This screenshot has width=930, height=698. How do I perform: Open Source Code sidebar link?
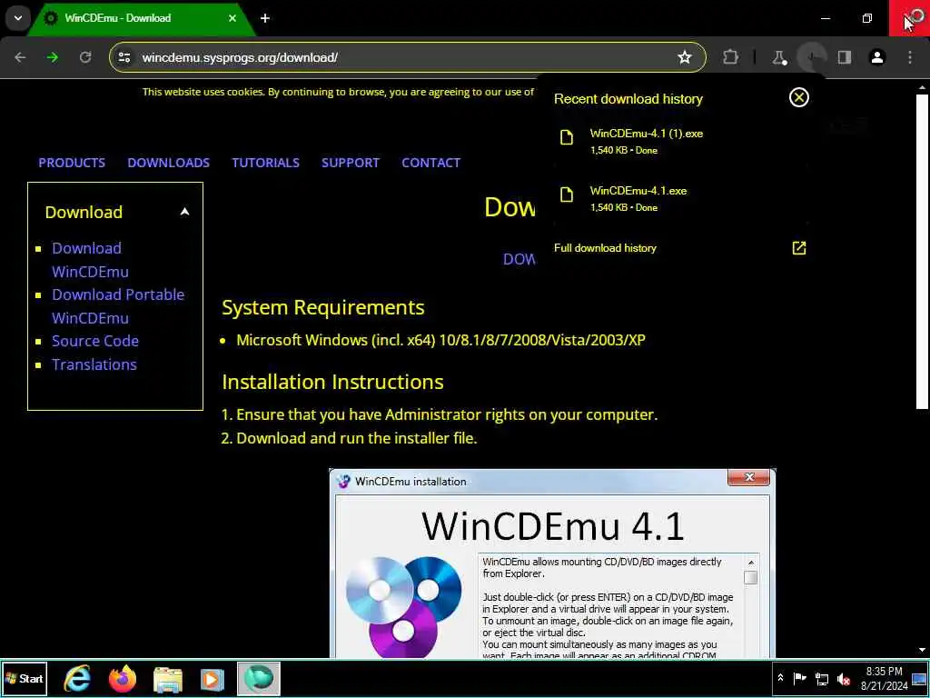click(94, 341)
